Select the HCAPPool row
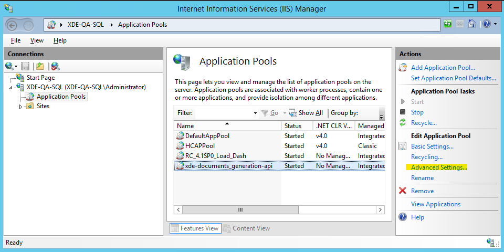This screenshot has height=252, width=504. (x=279, y=146)
